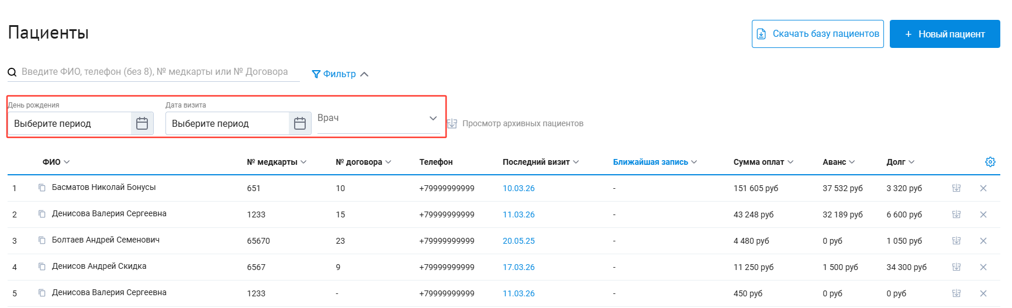1012x308 pixels.
Task: Open the visit date calendar icon
Action: 300,123
